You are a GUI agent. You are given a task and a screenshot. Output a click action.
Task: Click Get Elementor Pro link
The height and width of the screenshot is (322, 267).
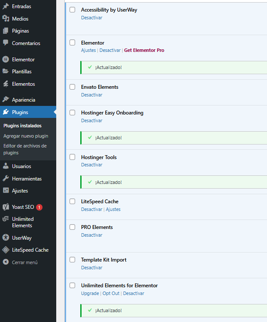tap(144, 50)
